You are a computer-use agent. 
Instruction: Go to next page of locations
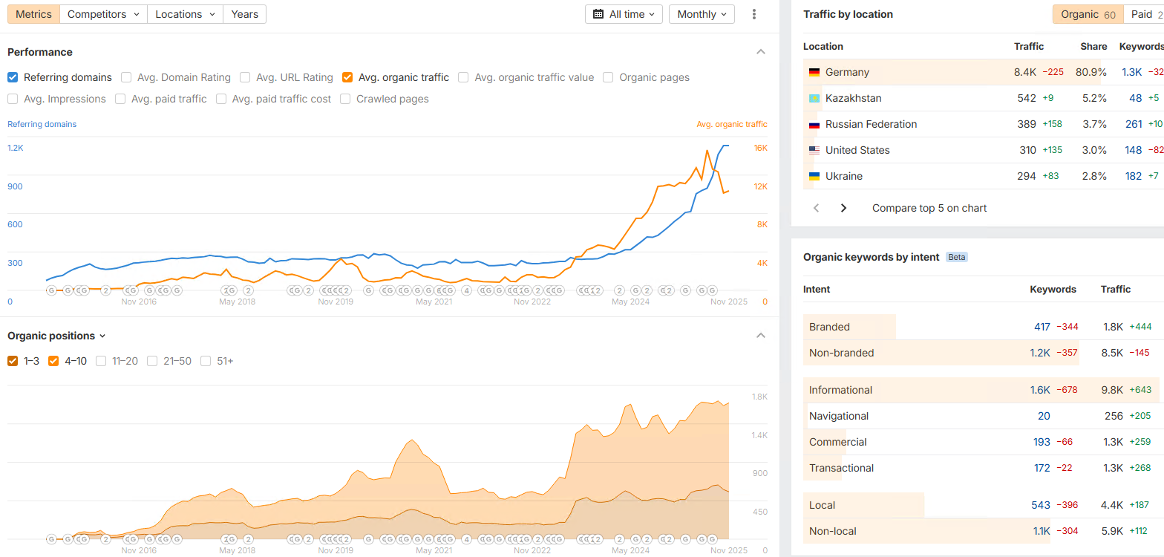(843, 208)
